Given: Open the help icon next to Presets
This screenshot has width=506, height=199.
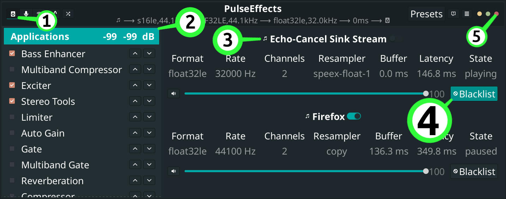Looking at the screenshot, I should [453, 14].
